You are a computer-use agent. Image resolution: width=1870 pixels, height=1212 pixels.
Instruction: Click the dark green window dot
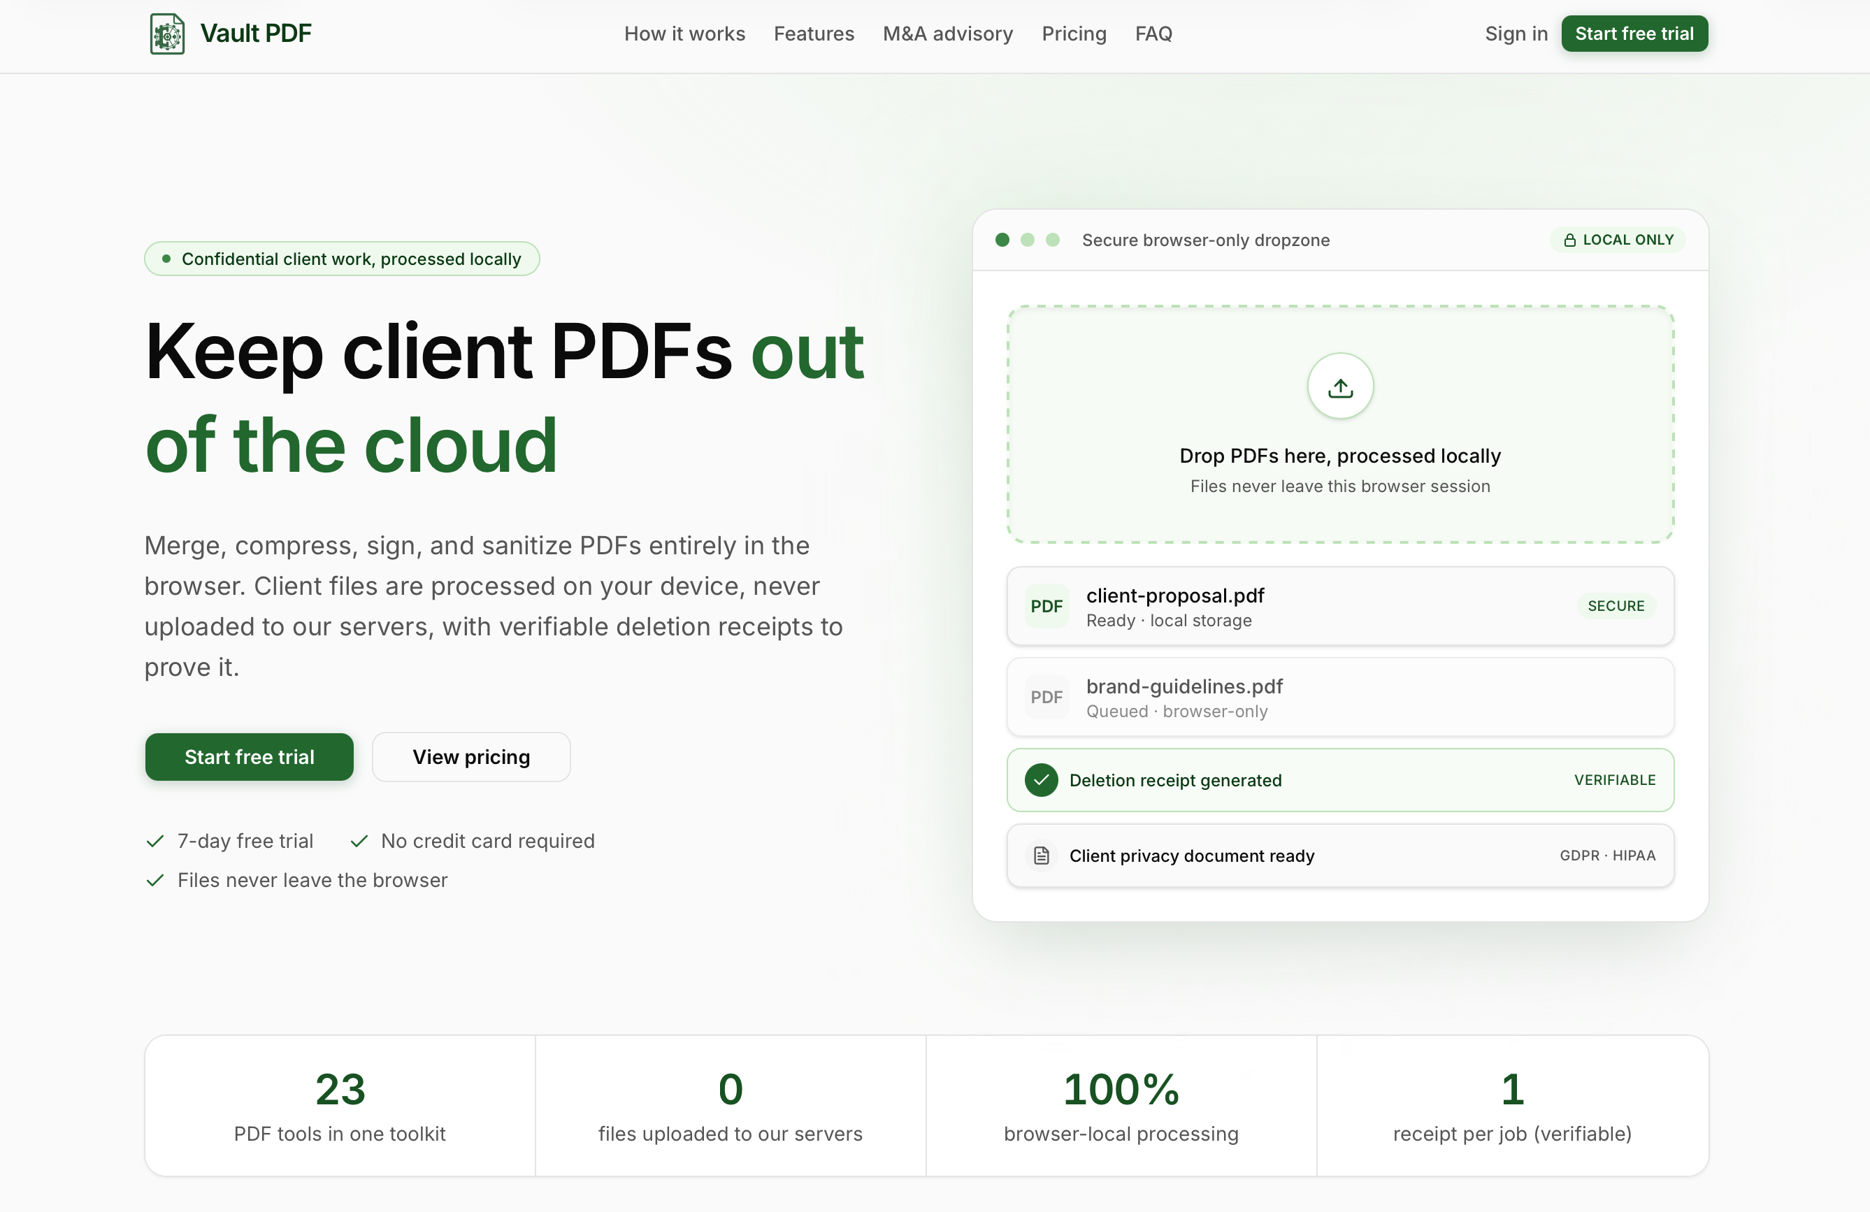click(x=1002, y=240)
